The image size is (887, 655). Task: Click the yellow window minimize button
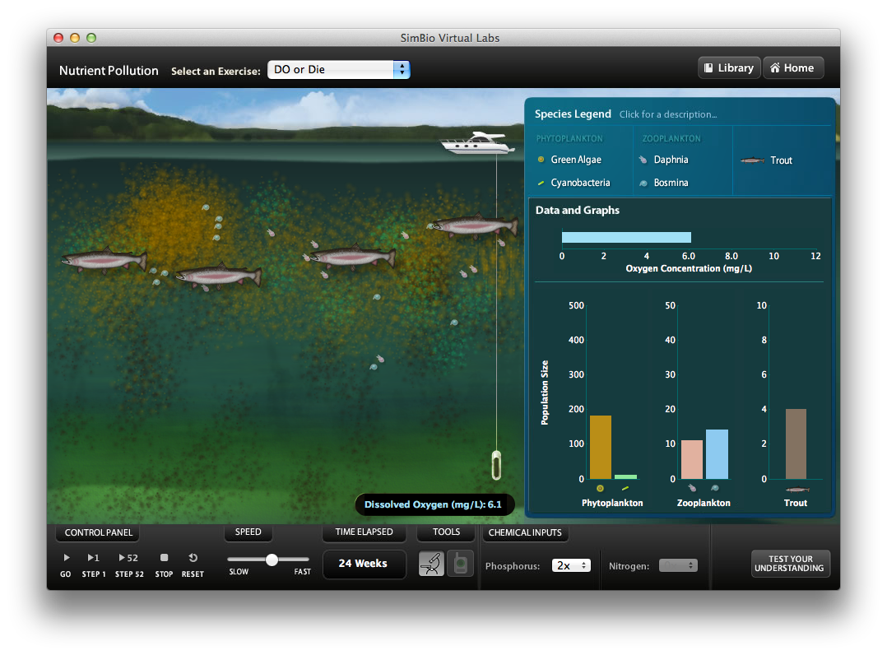(75, 38)
